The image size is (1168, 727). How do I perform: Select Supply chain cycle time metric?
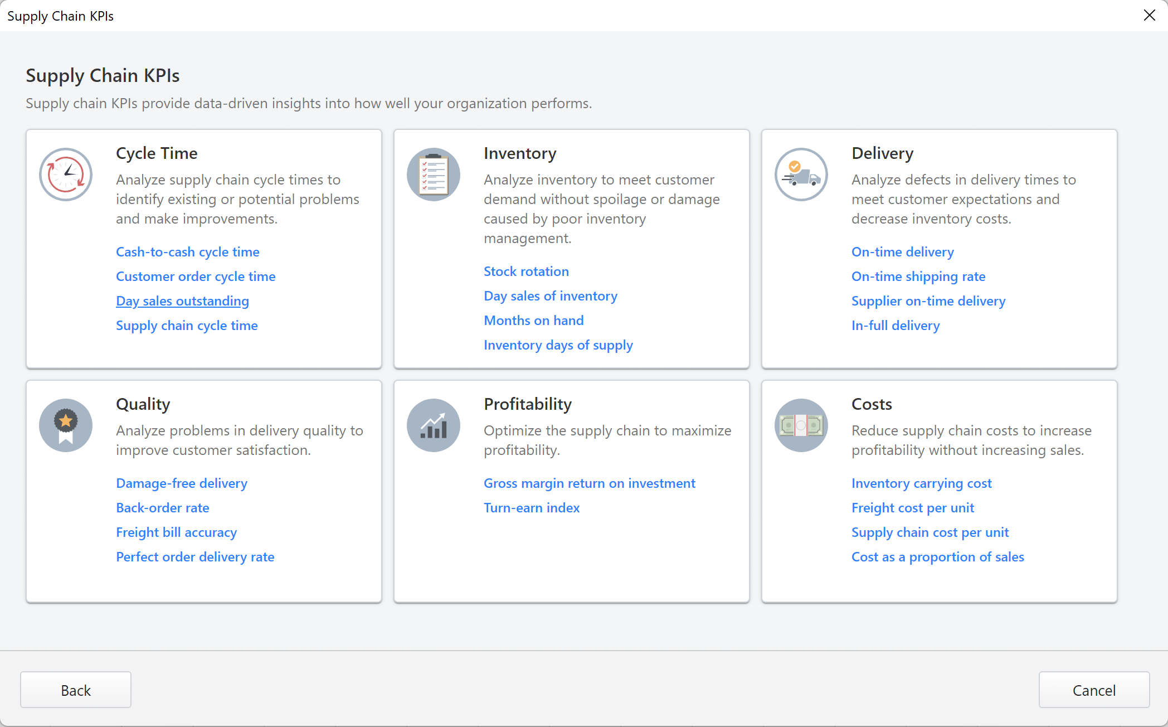[x=187, y=325]
